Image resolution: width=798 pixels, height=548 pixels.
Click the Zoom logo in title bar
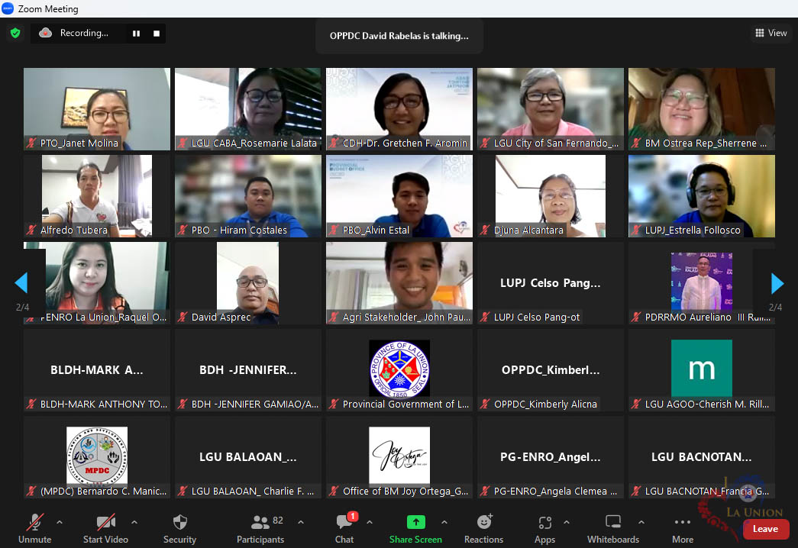tap(8, 8)
